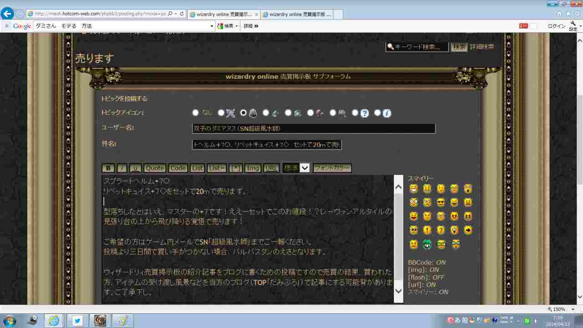
Task: Click into the '件名' subject field
Action: 267,145
